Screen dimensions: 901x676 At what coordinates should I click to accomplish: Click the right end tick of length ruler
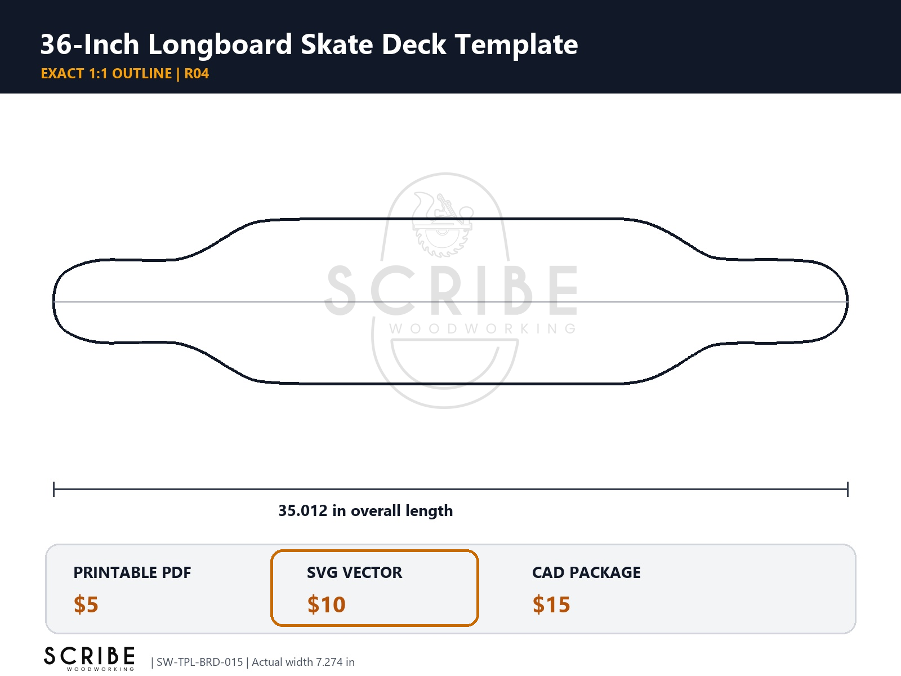tap(848, 489)
